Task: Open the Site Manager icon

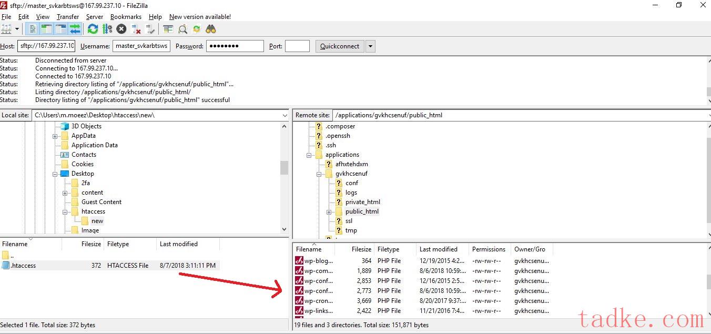Action: click(7, 29)
